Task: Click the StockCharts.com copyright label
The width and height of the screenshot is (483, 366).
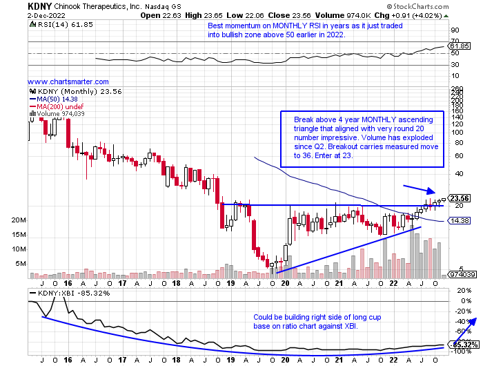Action: pyautogui.click(x=417, y=6)
